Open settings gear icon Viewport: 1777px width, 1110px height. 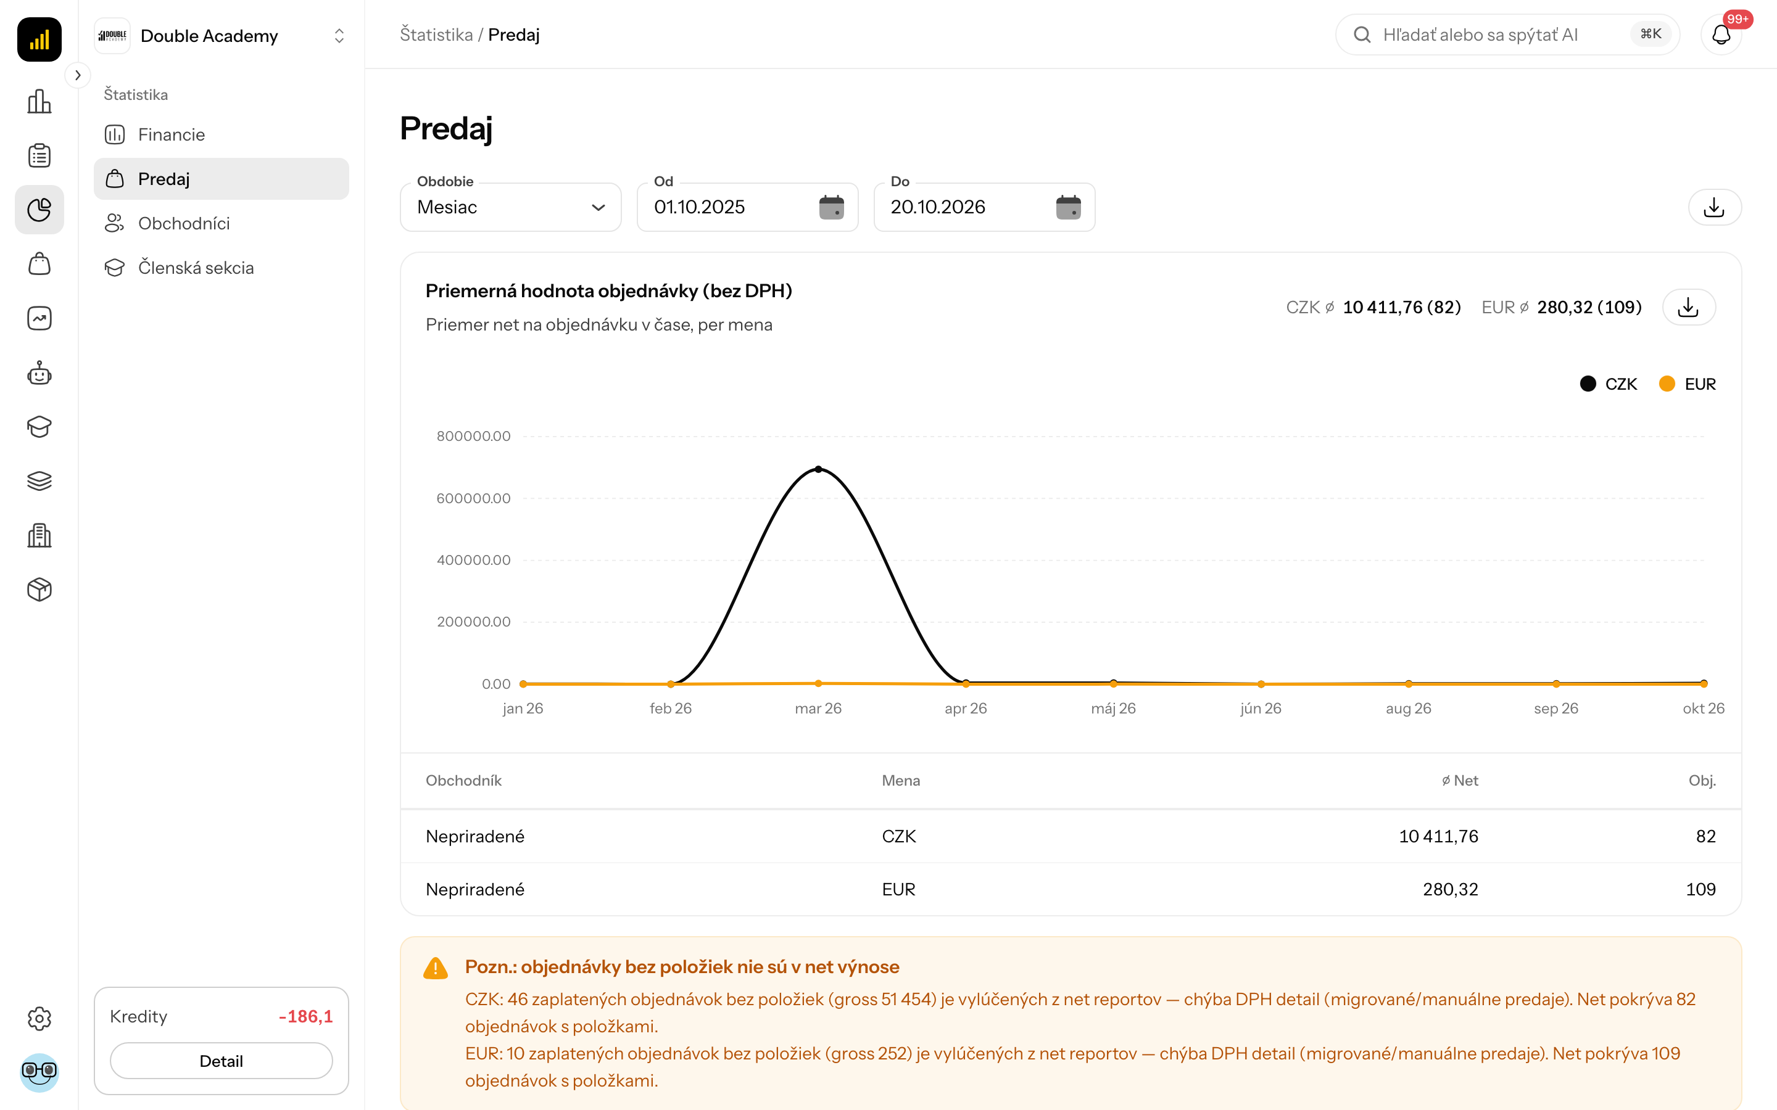tap(39, 1018)
